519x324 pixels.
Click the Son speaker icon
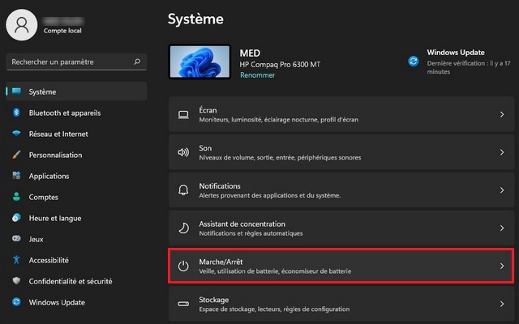tap(183, 152)
